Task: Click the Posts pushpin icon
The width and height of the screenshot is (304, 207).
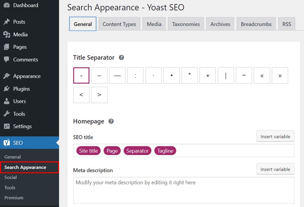Action: coord(7,22)
